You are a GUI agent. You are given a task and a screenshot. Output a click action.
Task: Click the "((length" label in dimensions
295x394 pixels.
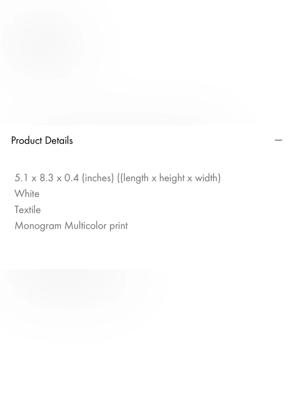coord(133,178)
